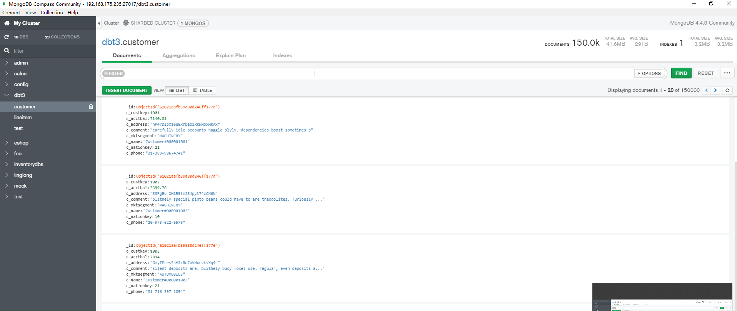Expand the eshop database

point(7,143)
